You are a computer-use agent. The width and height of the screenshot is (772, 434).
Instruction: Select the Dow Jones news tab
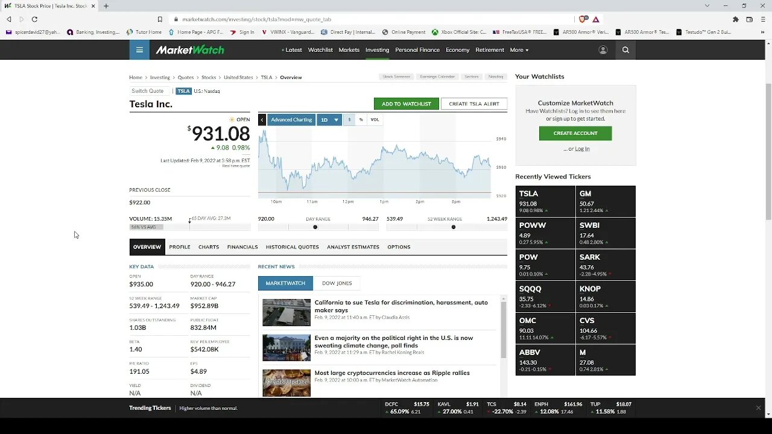(x=337, y=283)
